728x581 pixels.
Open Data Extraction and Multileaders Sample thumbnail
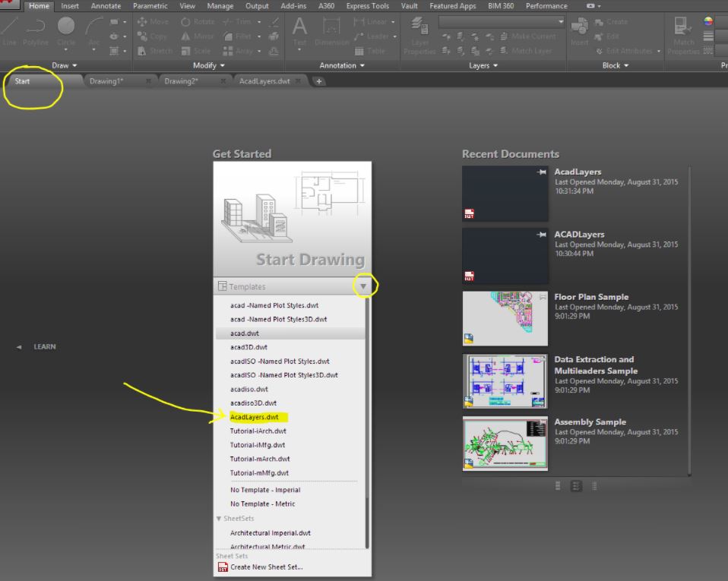click(505, 381)
